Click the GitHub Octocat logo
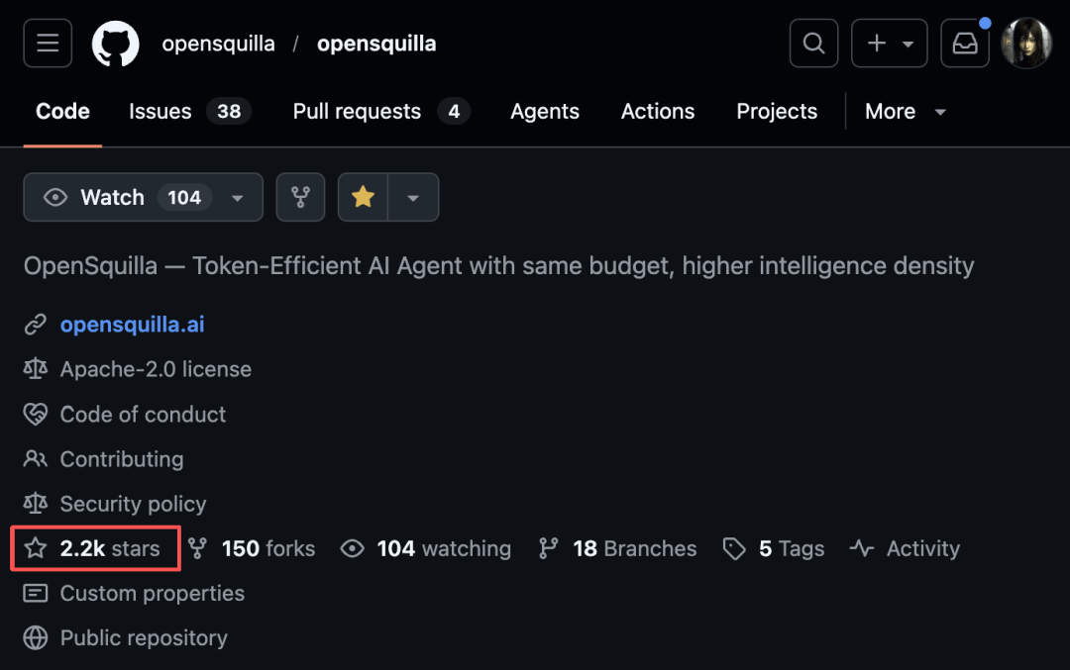This screenshot has width=1070, height=670. [x=115, y=44]
